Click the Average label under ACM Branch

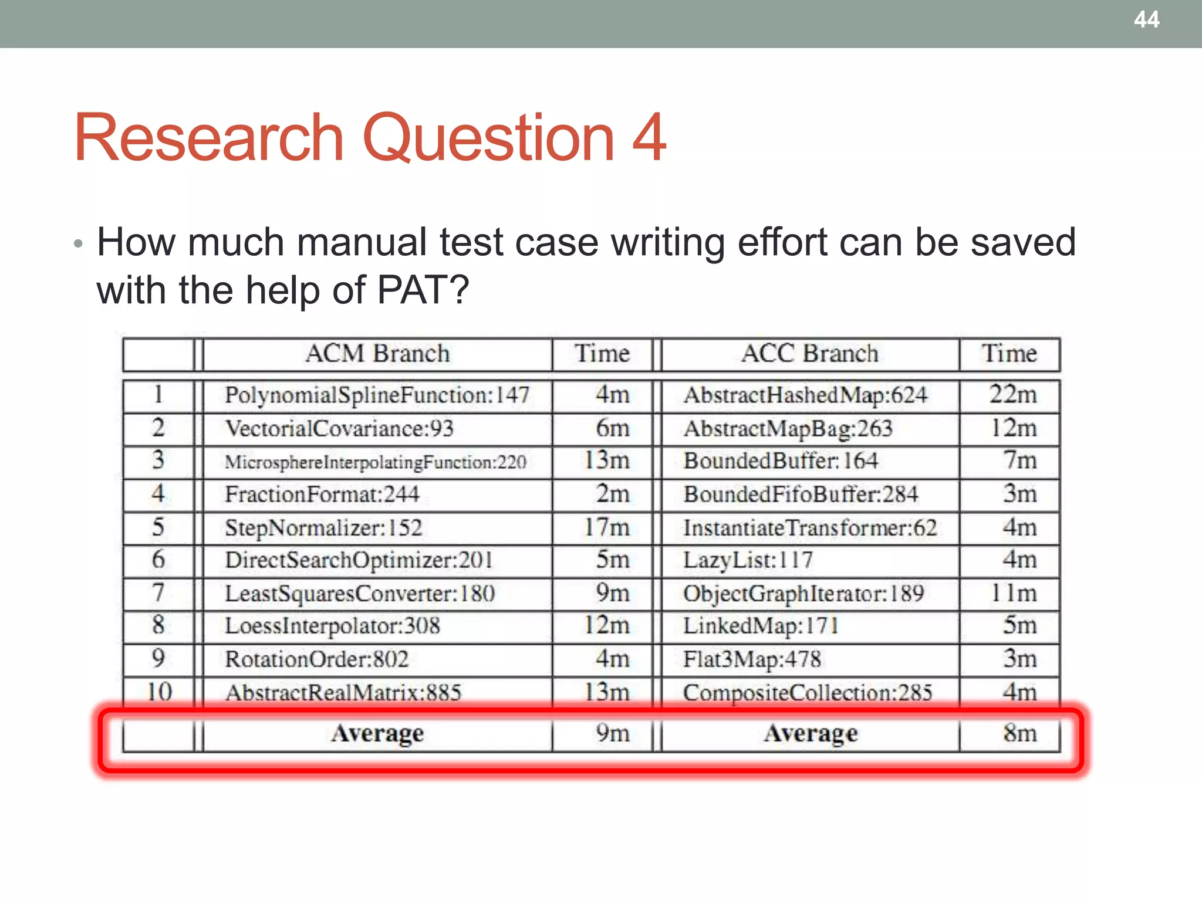(377, 733)
